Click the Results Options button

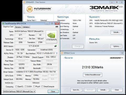(x=116, y=46)
